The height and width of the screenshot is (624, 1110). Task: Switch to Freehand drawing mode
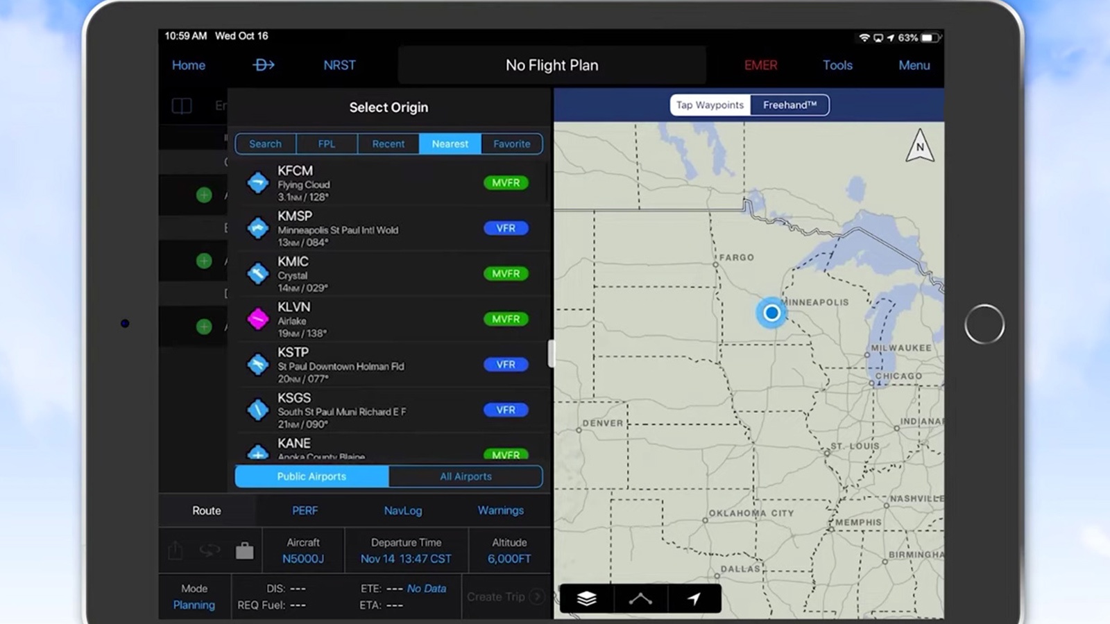point(789,105)
